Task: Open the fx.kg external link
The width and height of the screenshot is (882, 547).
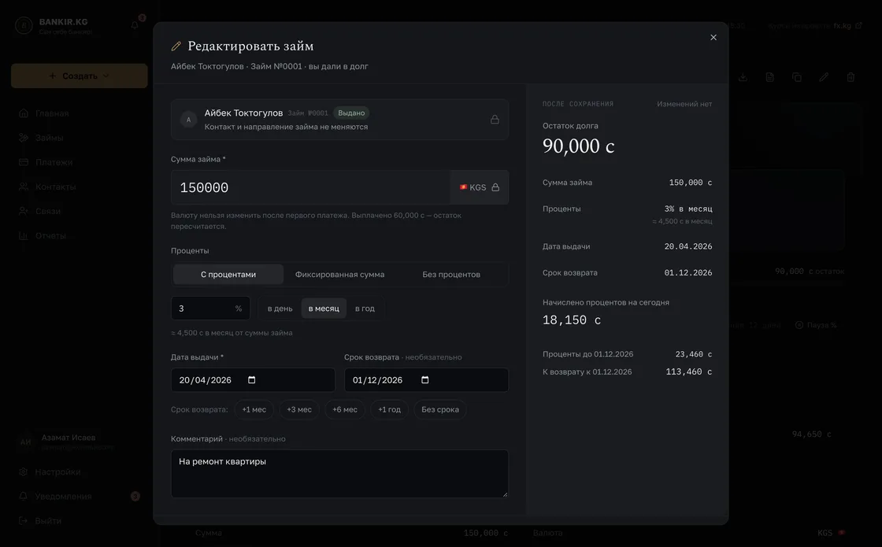Action: pos(847,26)
